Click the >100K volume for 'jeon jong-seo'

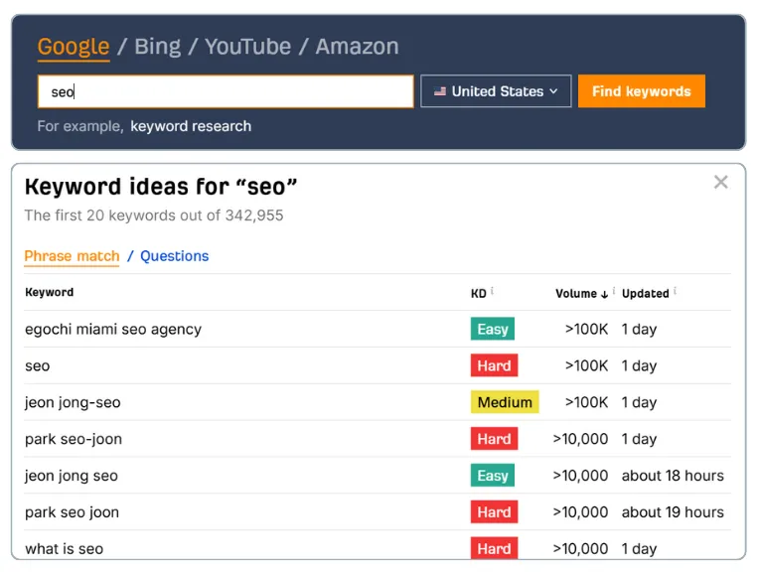[x=586, y=402]
